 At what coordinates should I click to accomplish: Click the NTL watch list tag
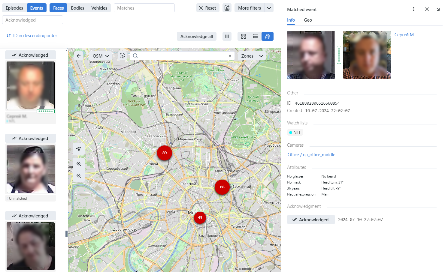[x=295, y=132]
